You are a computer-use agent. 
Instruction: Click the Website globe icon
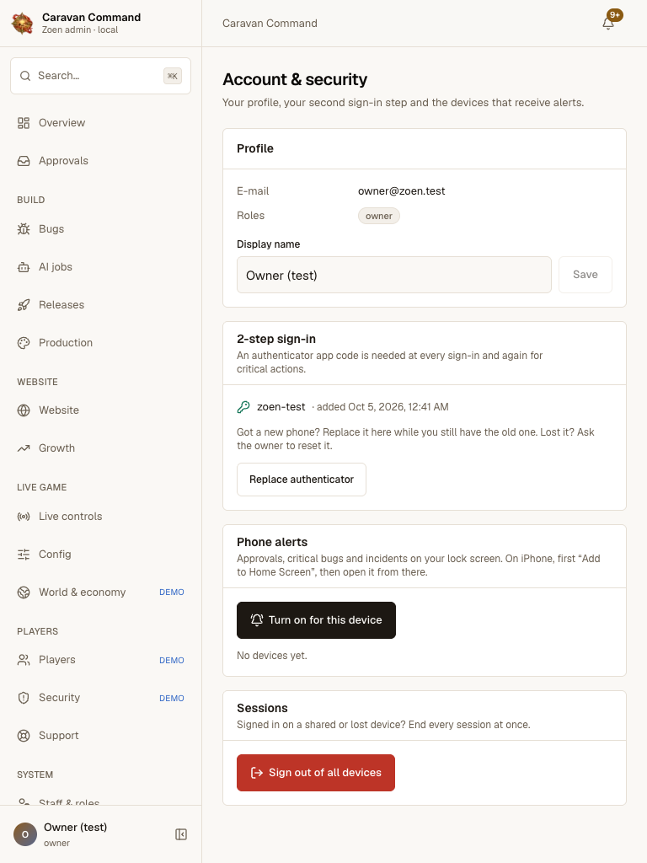(24, 410)
